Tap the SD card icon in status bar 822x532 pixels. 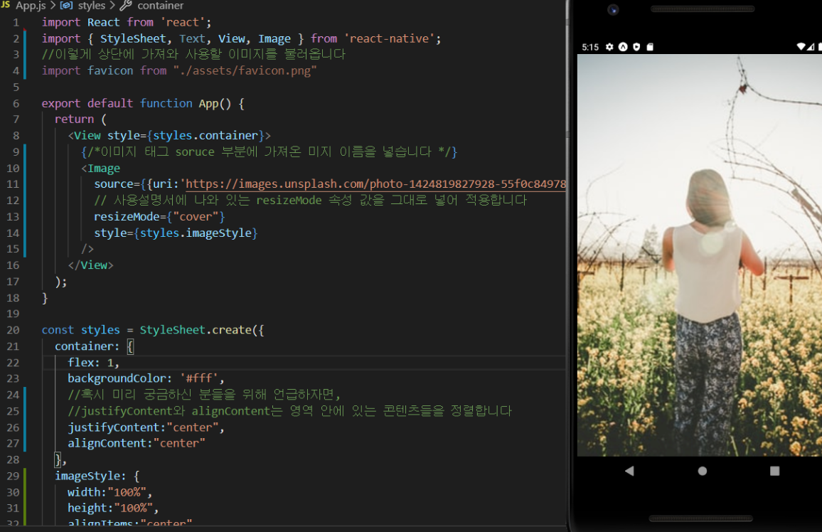pos(650,47)
